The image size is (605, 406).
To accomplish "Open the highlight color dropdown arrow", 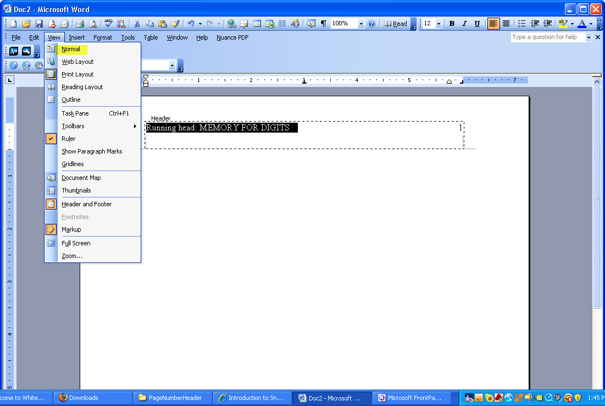I will [x=572, y=24].
